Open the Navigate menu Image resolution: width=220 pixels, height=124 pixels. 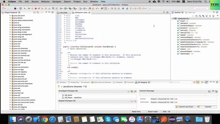click(56, 1)
